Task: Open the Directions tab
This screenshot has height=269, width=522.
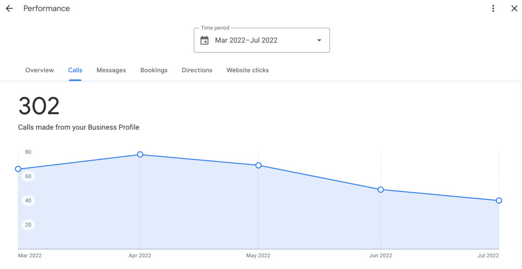Action: point(197,70)
